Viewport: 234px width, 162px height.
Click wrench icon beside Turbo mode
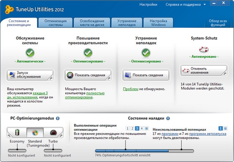[61, 136]
